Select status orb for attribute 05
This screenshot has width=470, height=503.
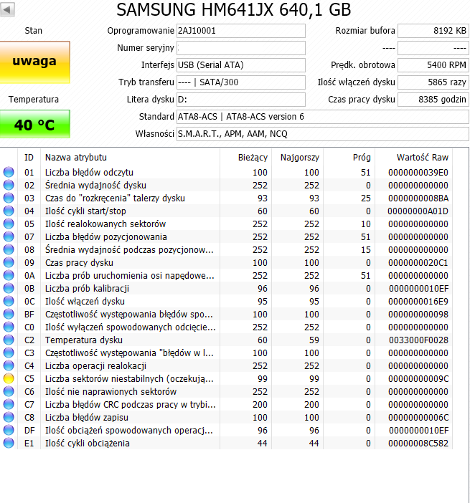pyautogui.click(x=9, y=224)
